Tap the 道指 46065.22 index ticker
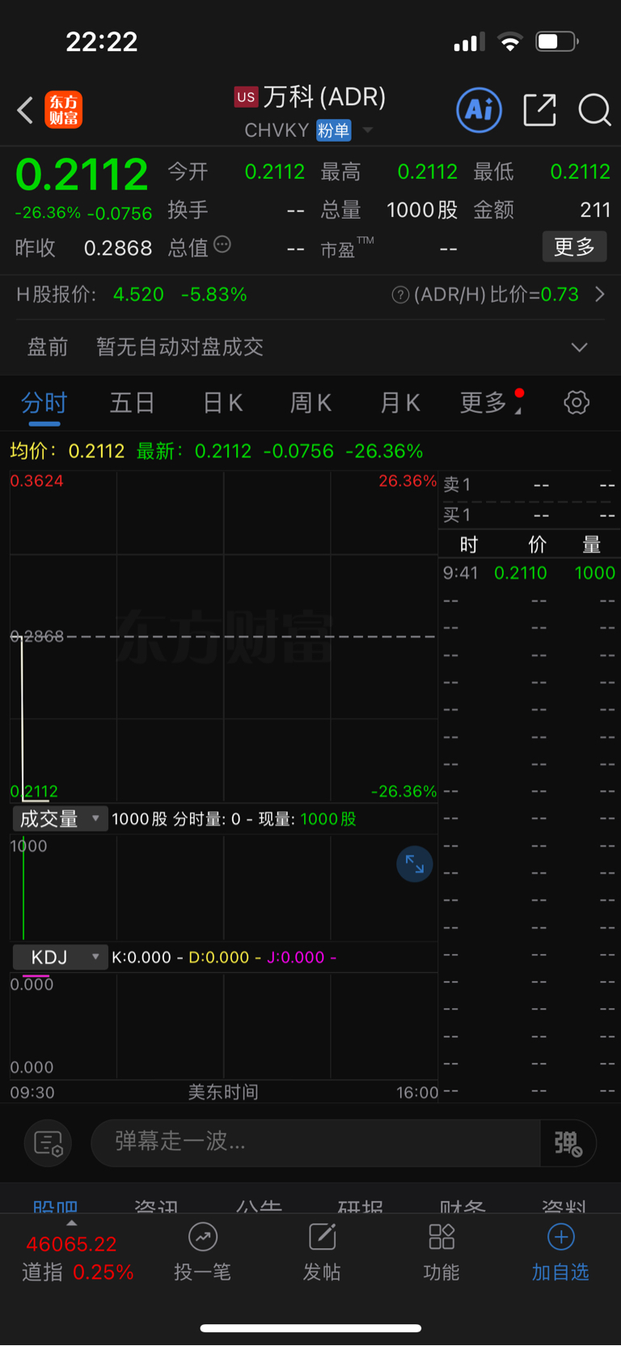 coord(77,1258)
